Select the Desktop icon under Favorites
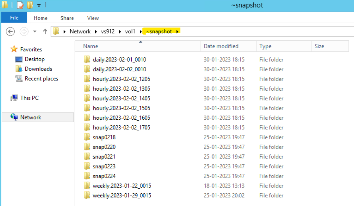 tap(19, 59)
